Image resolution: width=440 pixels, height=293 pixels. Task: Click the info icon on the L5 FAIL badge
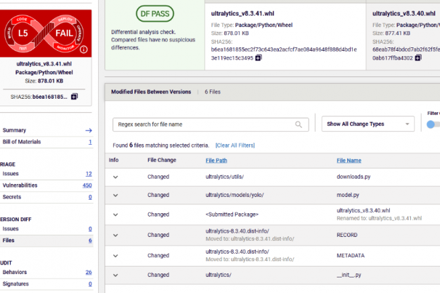83,49
